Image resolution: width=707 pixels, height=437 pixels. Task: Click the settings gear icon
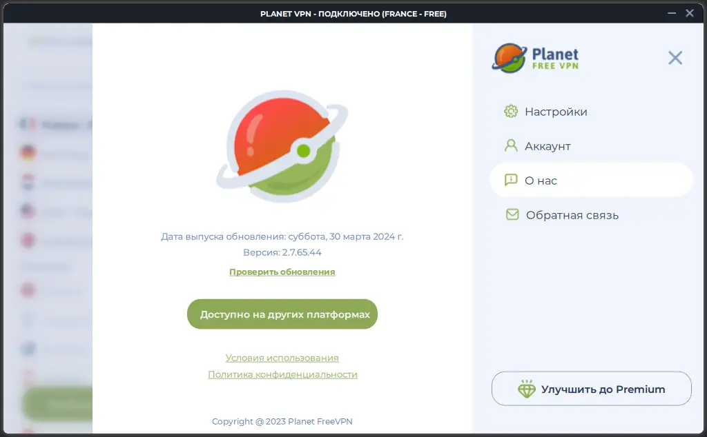point(511,111)
